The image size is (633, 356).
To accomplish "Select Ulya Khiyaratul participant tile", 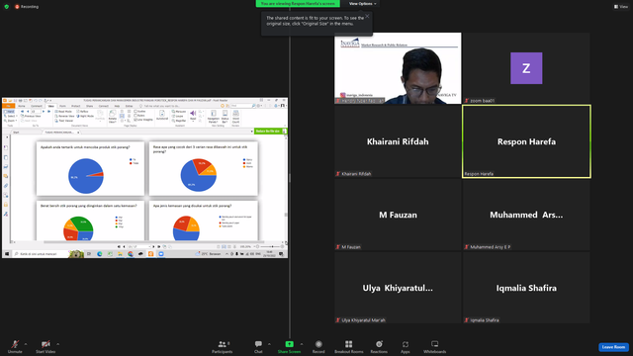I will [x=398, y=288].
